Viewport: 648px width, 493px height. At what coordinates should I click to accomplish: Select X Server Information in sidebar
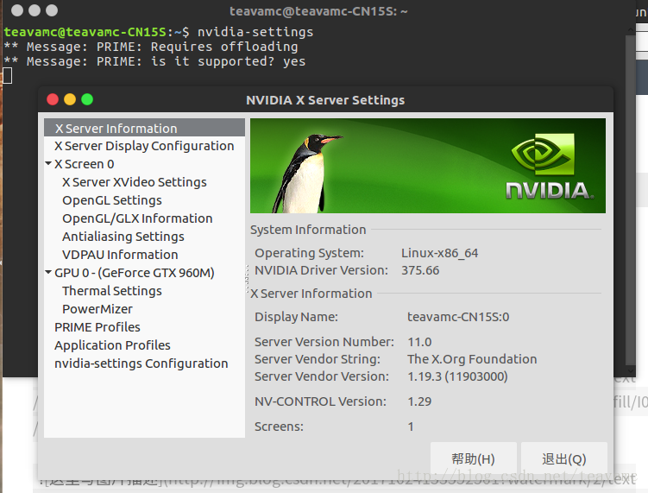click(x=144, y=128)
